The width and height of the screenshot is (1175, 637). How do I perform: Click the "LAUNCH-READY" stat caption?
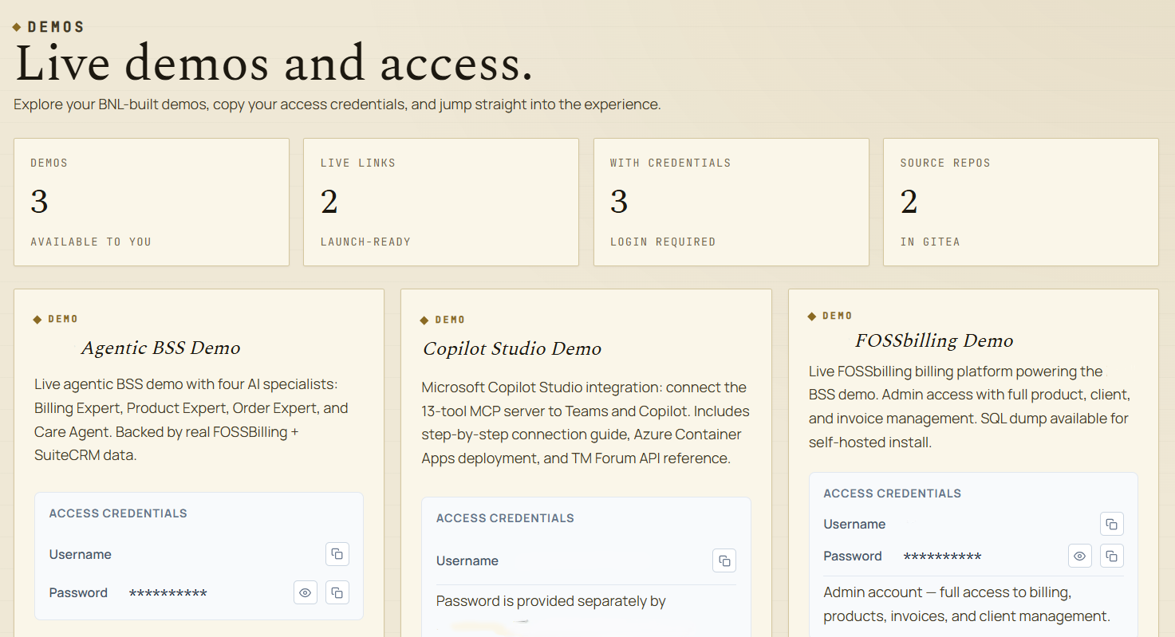365,242
